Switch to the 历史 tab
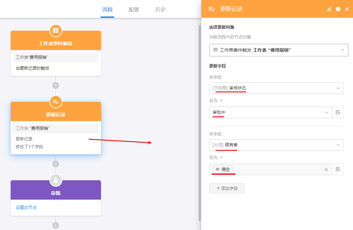Screen dimensions: 353x230 click(x=160, y=9)
